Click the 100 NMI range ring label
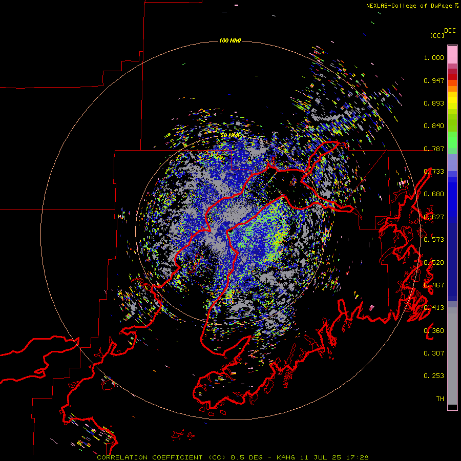Screen dimensions: 461x461 pos(230,40)
